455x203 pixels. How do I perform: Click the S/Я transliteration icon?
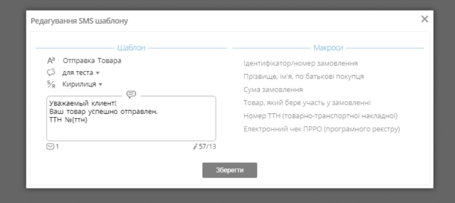coord(51,84)
